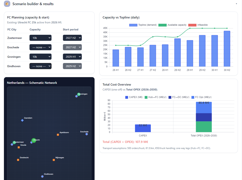Toggle Infeasible legend swatch
The height and width of the screenshot is (180, 242).
[x=192, y=25]
